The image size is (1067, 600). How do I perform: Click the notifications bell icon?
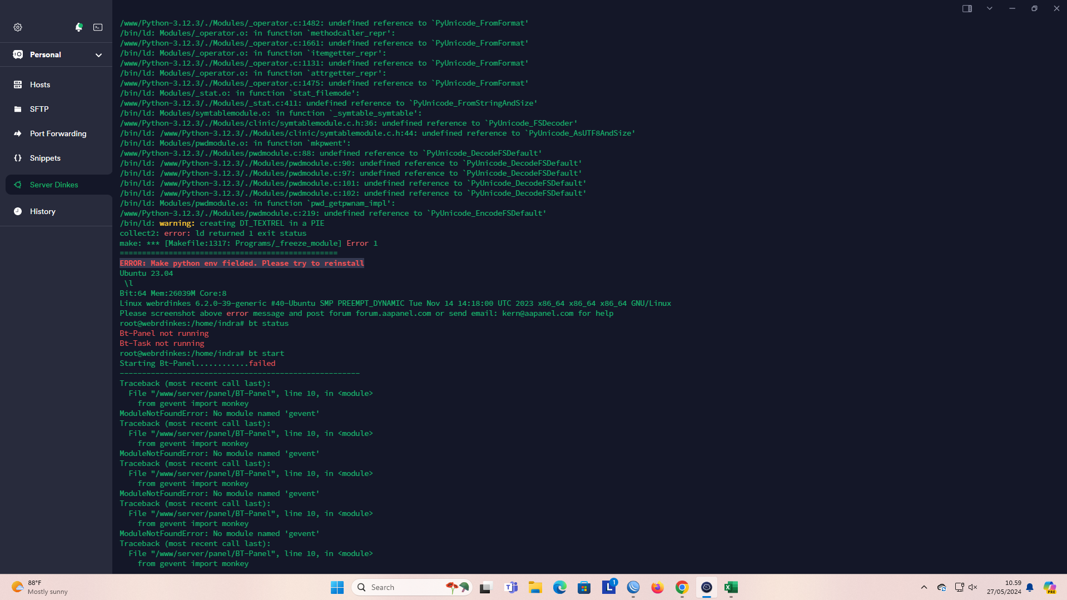79,27
